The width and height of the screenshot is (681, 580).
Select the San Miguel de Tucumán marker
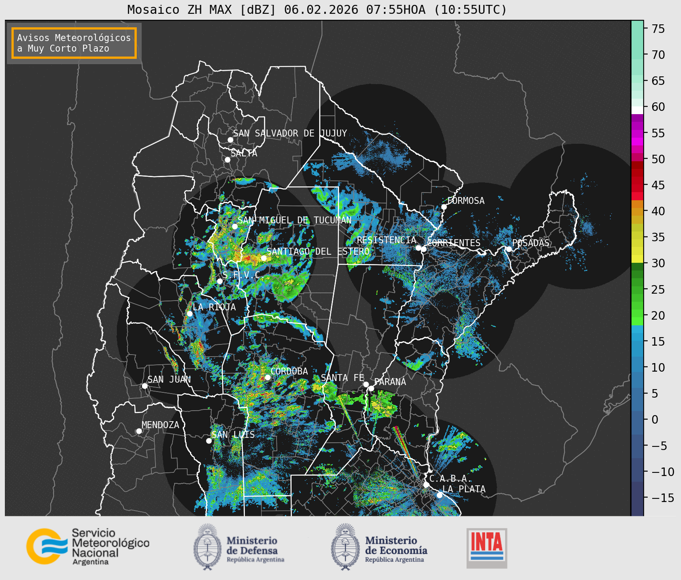click(x=235, y=226)
